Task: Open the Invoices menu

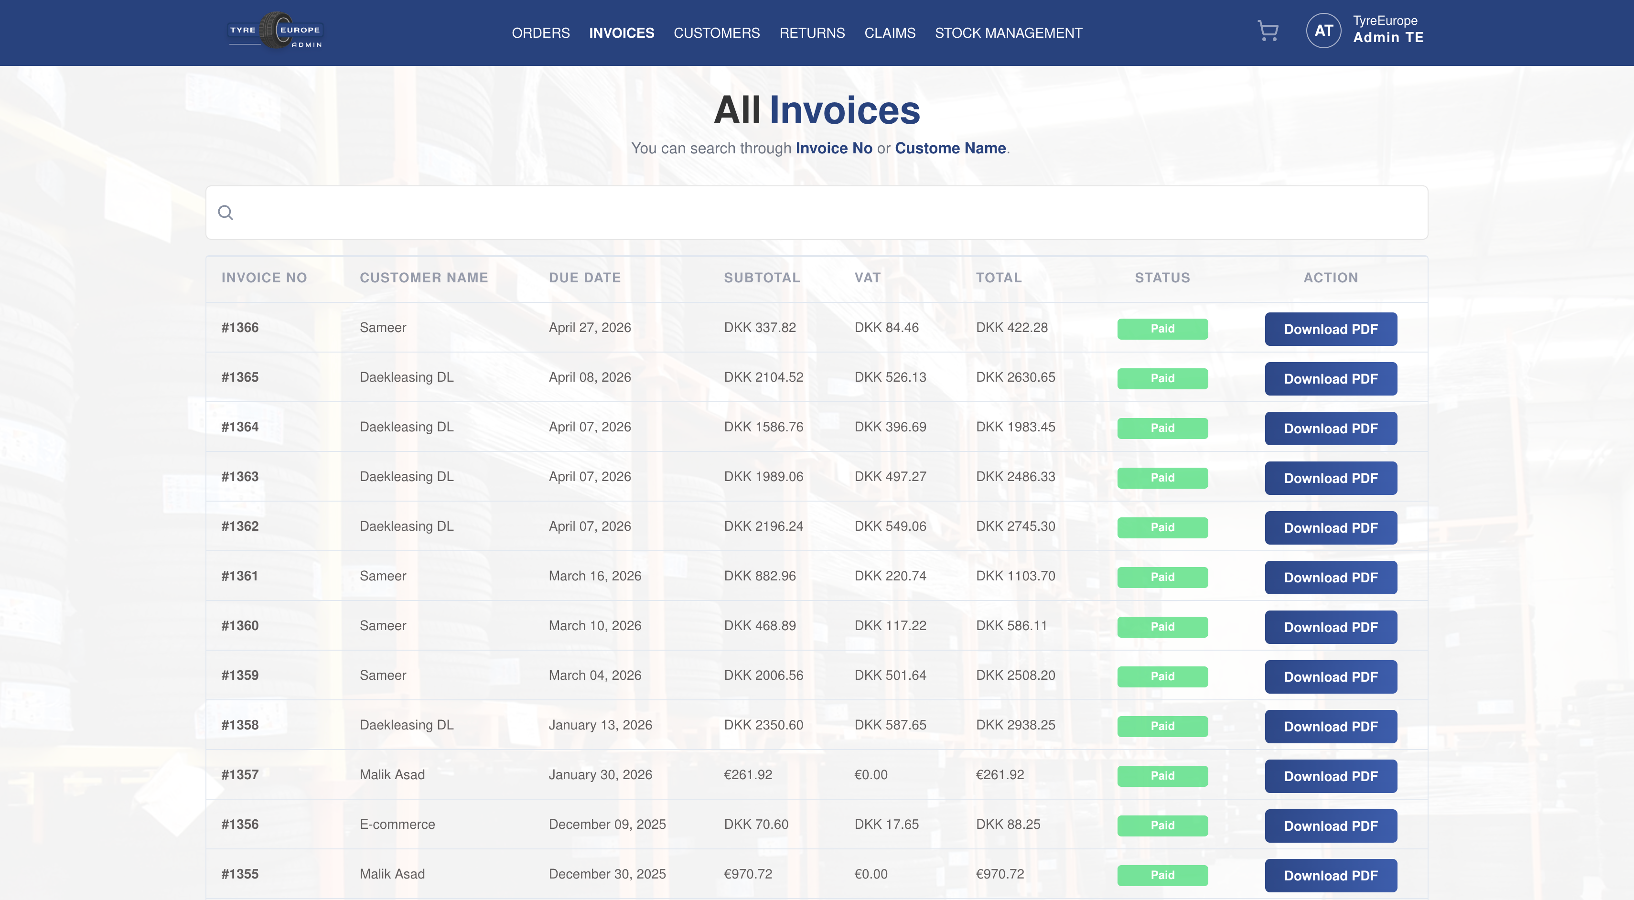Action: click(x=621, y=33)
